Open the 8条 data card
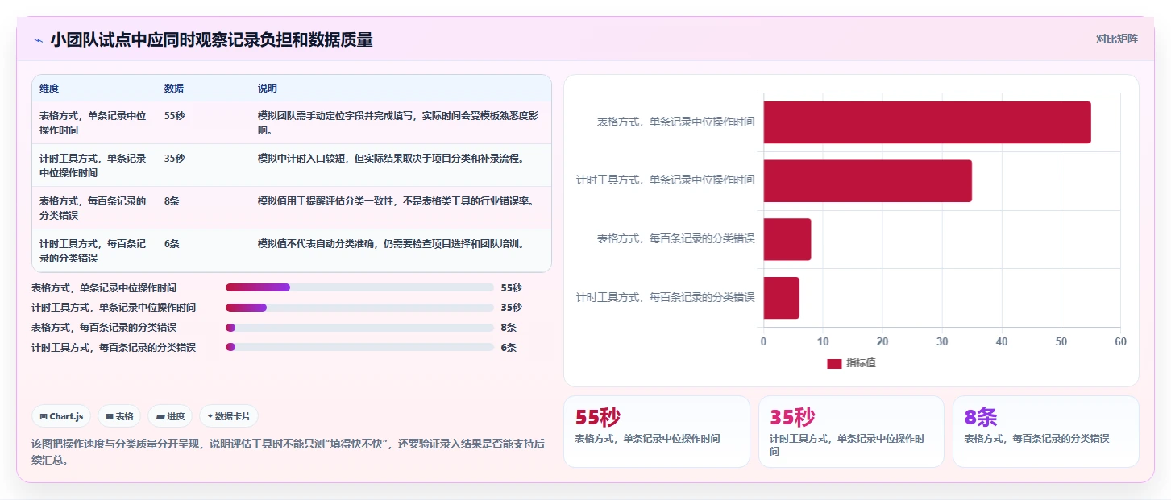The image size is (1171, 500). click(1046, 432)
